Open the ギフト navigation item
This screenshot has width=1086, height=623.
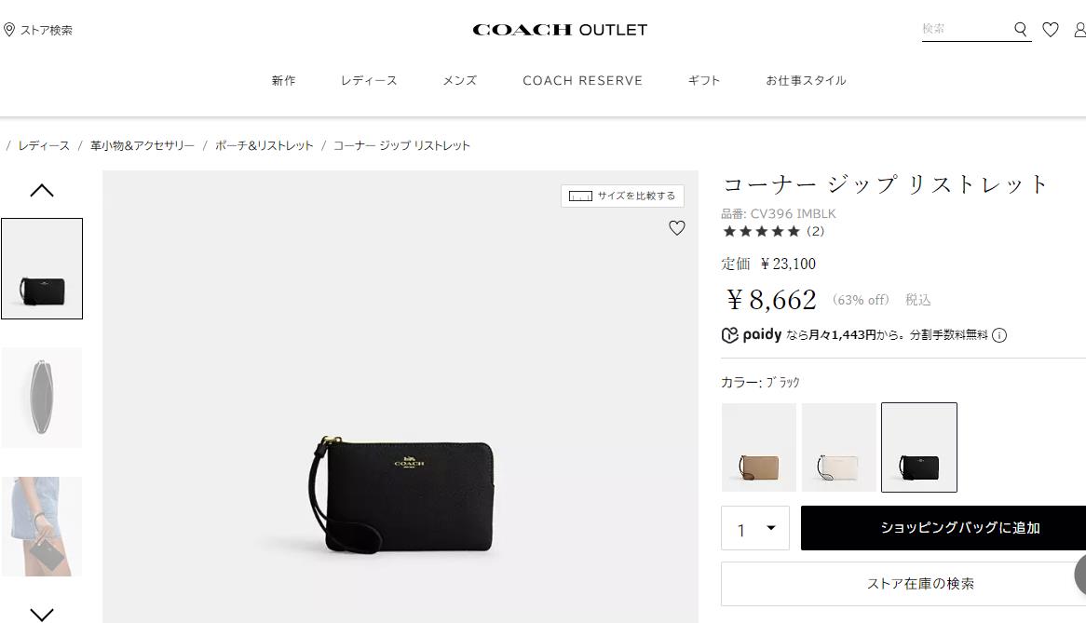(704, 80)
